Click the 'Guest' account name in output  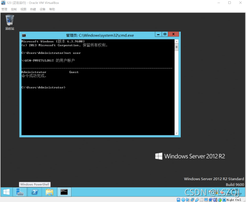[74, 72]
